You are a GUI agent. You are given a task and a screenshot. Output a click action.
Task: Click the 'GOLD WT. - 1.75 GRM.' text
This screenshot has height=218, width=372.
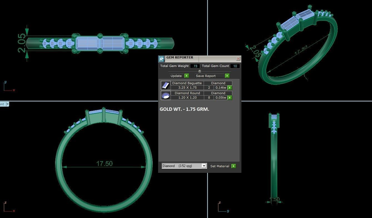tap(184, 109)
